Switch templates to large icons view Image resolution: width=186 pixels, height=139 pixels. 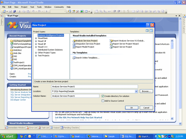147,31
